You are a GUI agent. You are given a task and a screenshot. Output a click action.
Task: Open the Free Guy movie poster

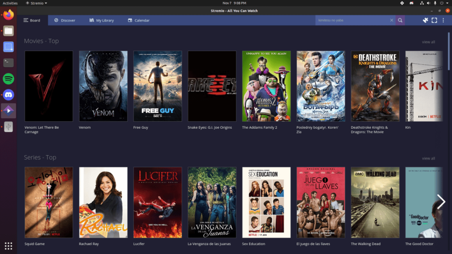[158, 86]
